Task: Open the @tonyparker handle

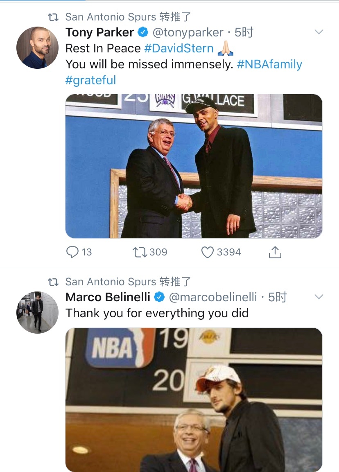Action: pyautogui.click(x=188, y=32)
